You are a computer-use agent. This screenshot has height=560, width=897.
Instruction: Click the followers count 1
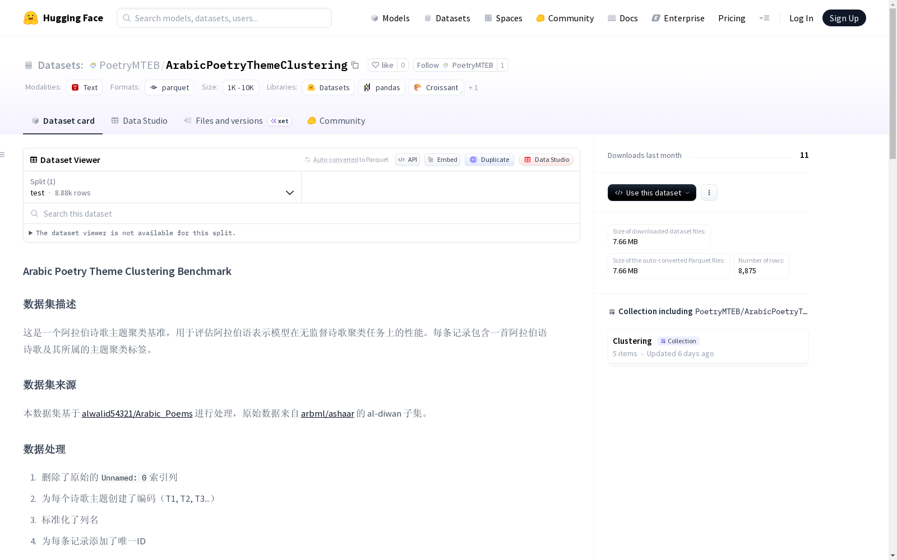[502, 65]
